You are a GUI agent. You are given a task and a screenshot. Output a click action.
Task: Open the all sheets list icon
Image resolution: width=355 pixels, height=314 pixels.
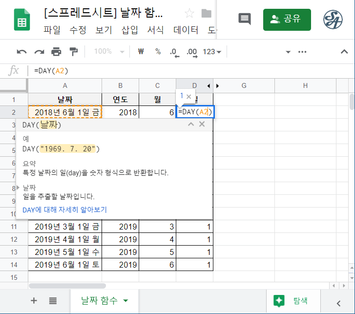pyautogui.click(x=53, y=300)
